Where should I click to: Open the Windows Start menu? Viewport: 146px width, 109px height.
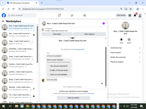pos(3,106)
